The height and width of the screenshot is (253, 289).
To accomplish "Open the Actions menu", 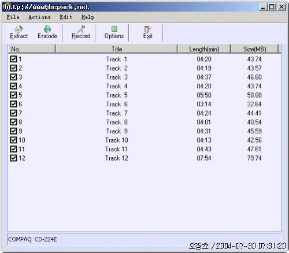I will pyautogui.click(x=39, y=17).
